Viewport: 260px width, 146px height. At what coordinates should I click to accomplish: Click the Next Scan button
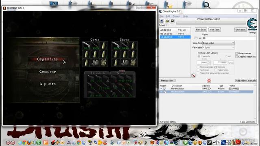214,30
